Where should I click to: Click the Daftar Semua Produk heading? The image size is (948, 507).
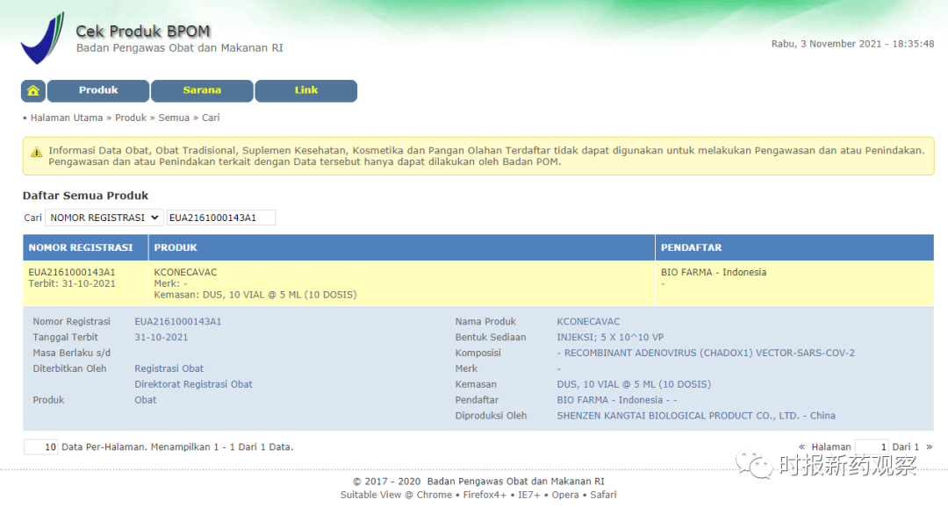click(85, 196)
